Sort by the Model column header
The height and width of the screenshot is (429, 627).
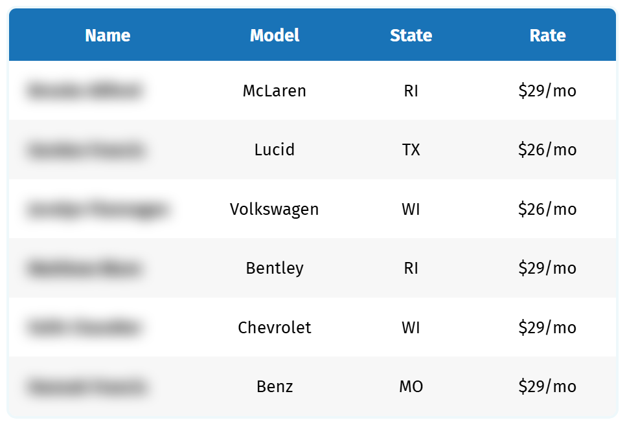tap(275, 36)
